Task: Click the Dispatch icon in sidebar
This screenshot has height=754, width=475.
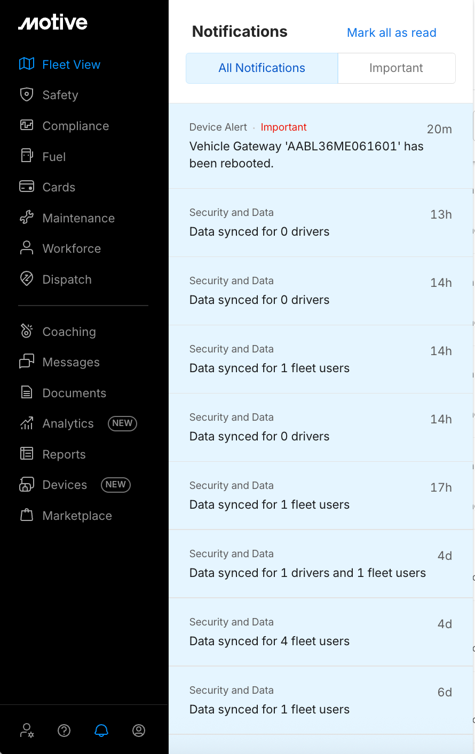Action: tap(27, 279)
